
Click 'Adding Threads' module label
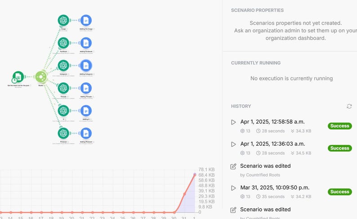[x=86, y=97]
